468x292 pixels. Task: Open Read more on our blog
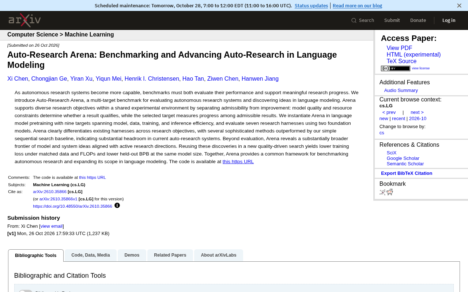coord(357,5)
